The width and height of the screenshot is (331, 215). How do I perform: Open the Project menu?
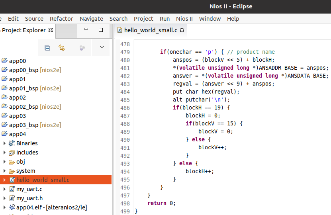pos(143,19)
